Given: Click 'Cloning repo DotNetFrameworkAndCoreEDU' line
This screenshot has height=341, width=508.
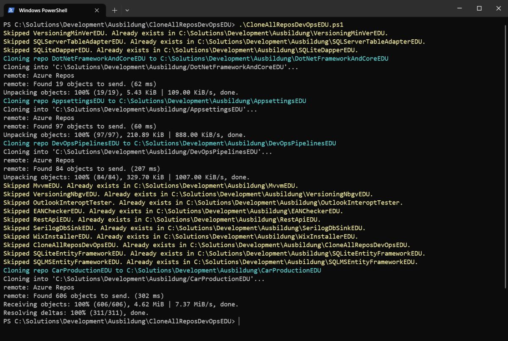Looking at the screenshot, I should click(196, 58).
